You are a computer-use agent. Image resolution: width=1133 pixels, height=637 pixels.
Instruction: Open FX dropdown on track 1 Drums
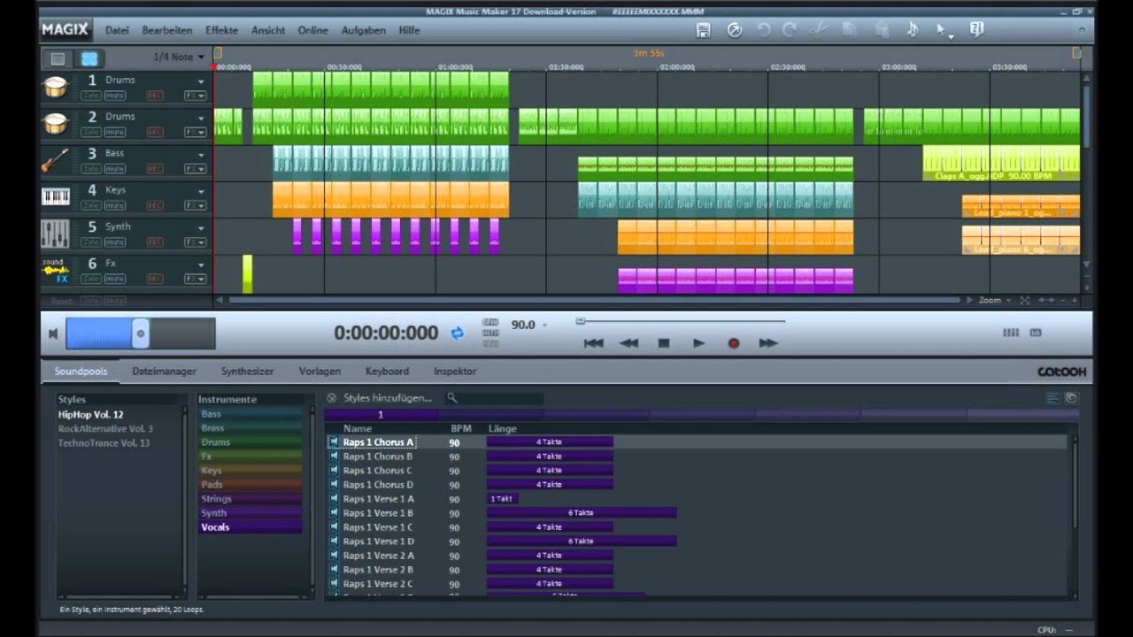pyautogui.click(x=195, y=95)
